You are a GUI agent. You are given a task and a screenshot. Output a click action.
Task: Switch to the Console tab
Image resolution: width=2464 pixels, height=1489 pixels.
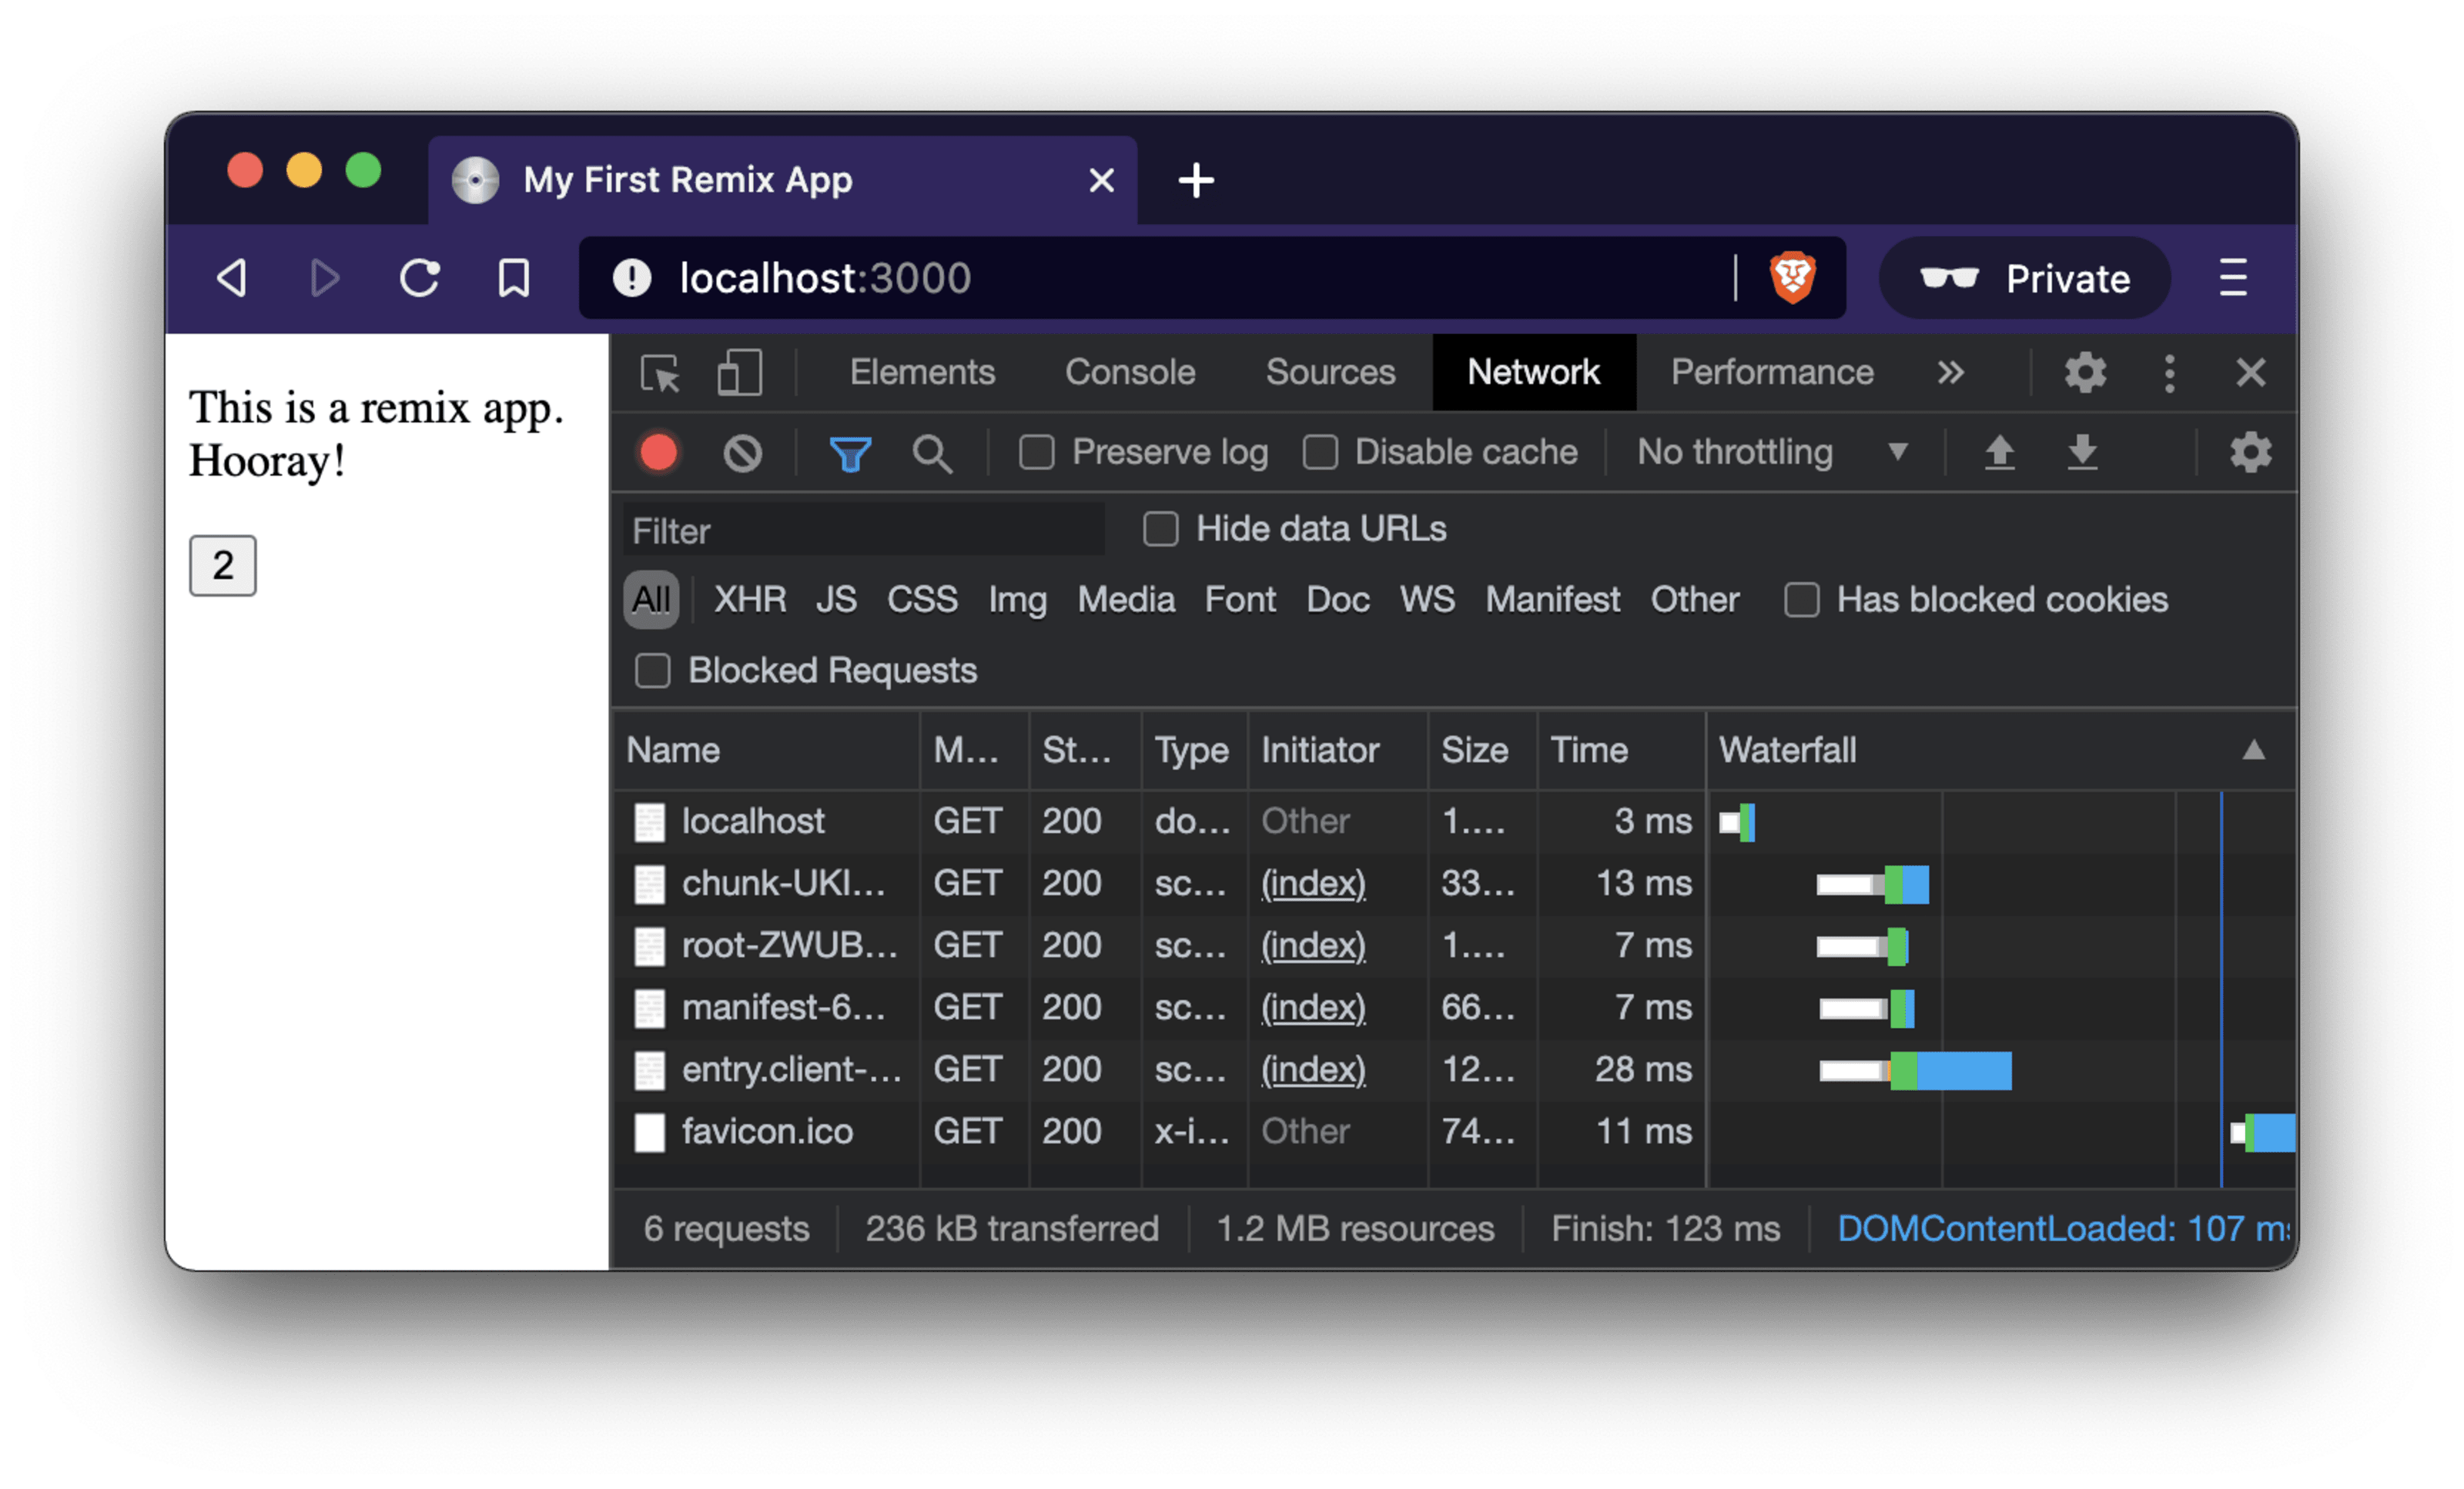[1130, 373]
